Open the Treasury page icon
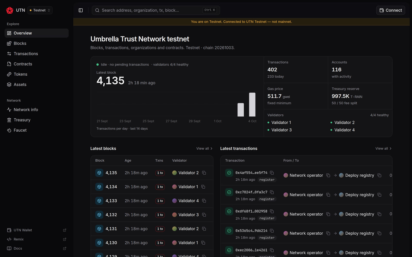The width and height of the screenshot is (412, 257). (x=9, y=120)
